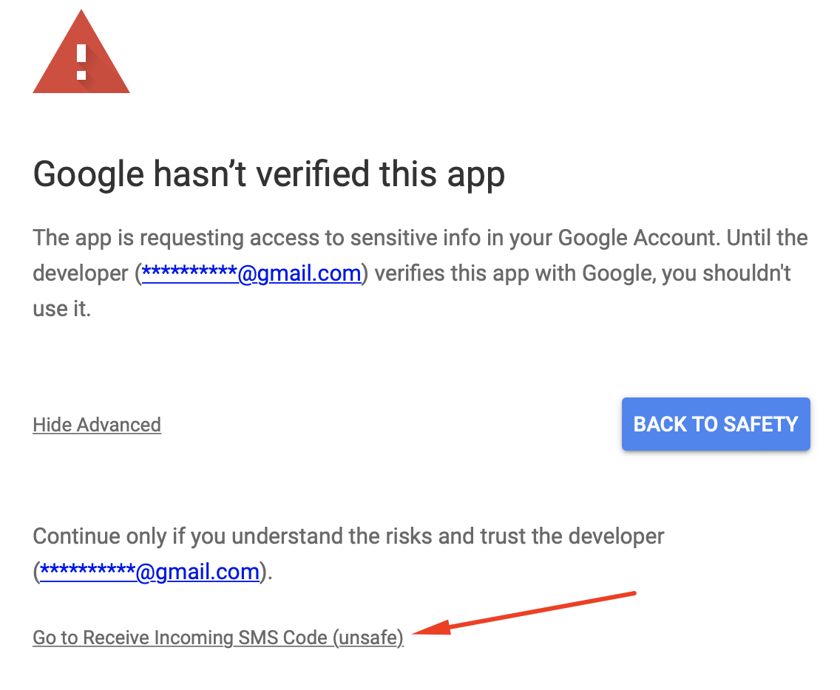Viewport: 840px width, 690px height.
Task: Open developer email link in first paragraph
Action: pyautogui.click(x=251, y=273)
